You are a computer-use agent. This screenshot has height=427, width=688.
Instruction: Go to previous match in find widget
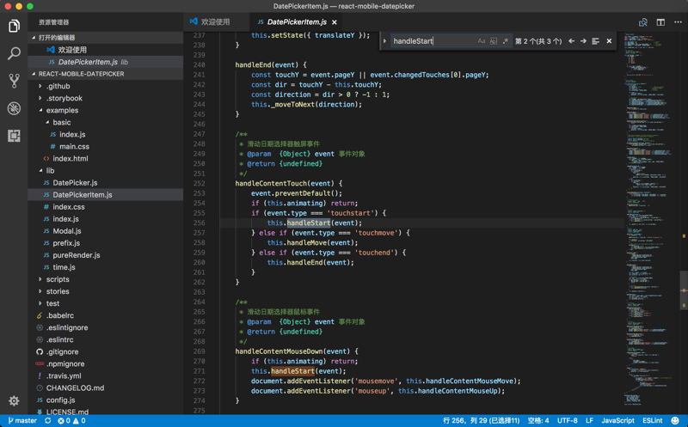click(x=571, y=41)
